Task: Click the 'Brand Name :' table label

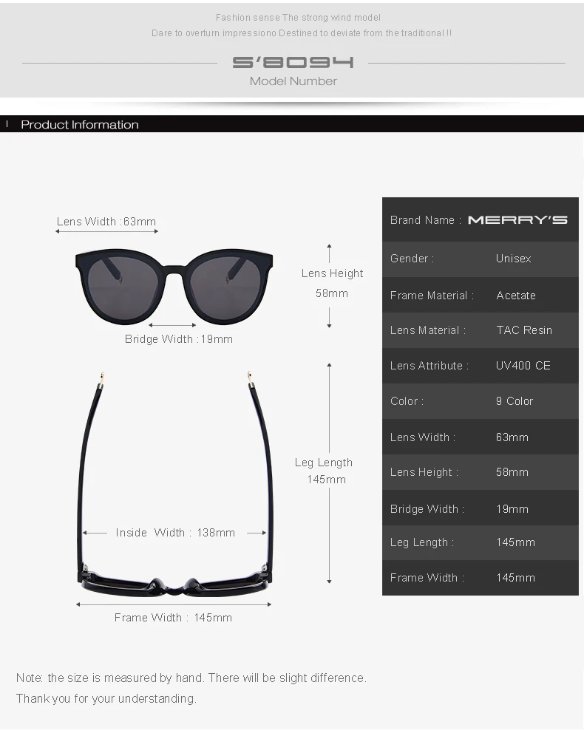Action: click(426, 220)
